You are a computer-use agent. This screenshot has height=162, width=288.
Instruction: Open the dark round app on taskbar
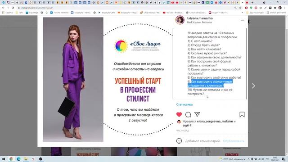[x=40, y=159]
